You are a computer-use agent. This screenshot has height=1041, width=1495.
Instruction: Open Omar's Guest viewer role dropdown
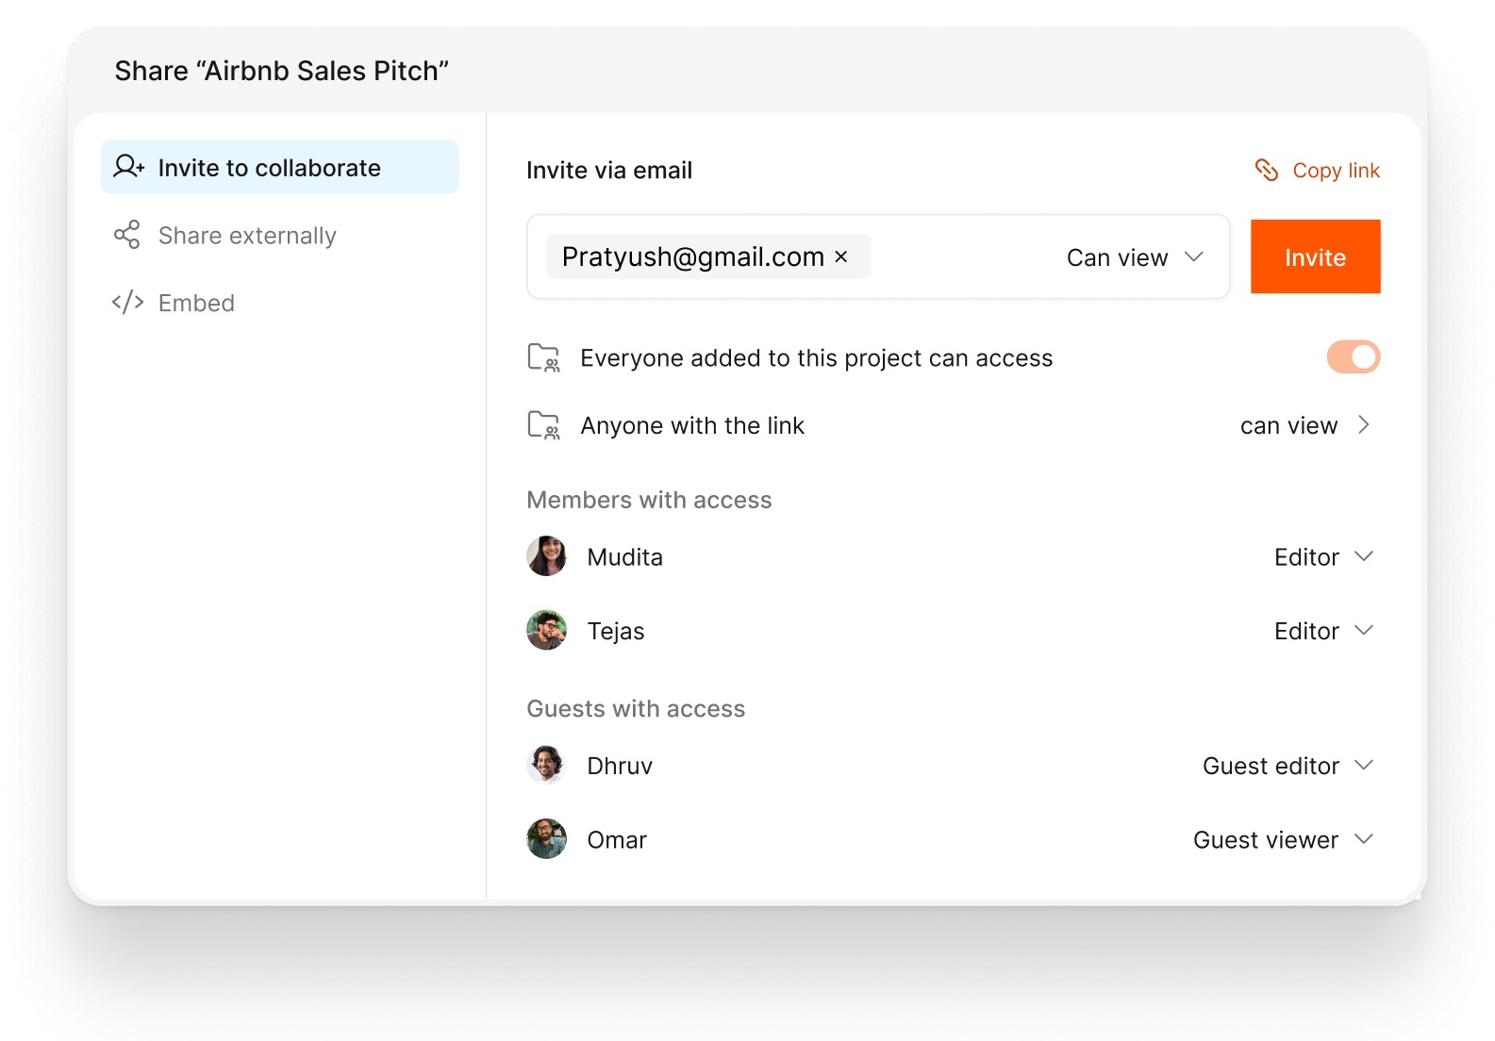point(1283,840)
